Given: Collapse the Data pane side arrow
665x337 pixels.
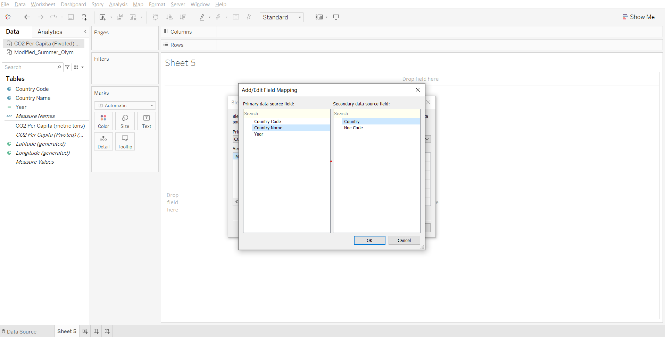Looking at the screenshot, I should 85,32.
